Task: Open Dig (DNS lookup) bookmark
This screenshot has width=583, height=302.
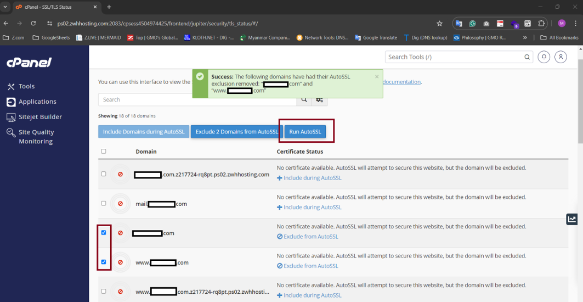Action: pos(426,37)
